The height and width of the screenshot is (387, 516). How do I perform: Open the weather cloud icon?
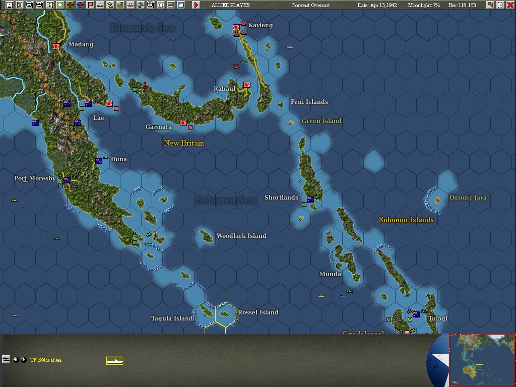pyautogui.click(x=181, y=5)
